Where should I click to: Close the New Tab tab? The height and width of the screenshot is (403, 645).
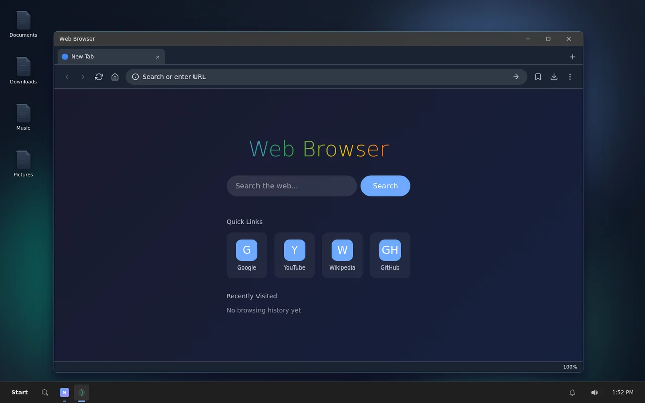[x=157, y=57]
